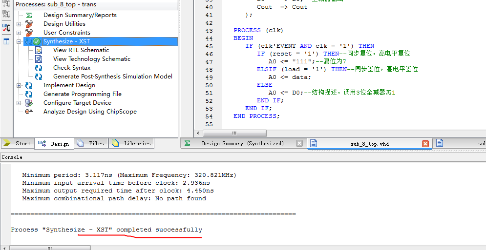The image size is (486, 250).
Task: Click the View Technology Schematic document icon
Action: (39, 59)
